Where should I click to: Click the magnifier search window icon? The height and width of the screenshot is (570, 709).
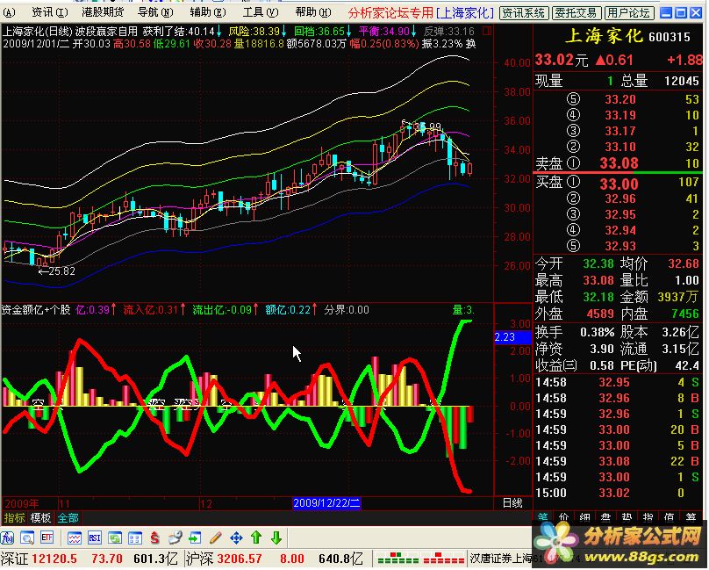pyautogui.click(x=27, y=538)
